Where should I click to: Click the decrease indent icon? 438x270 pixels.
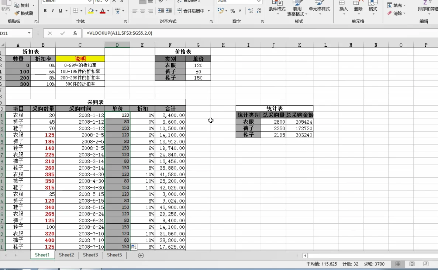click(161, 11)
